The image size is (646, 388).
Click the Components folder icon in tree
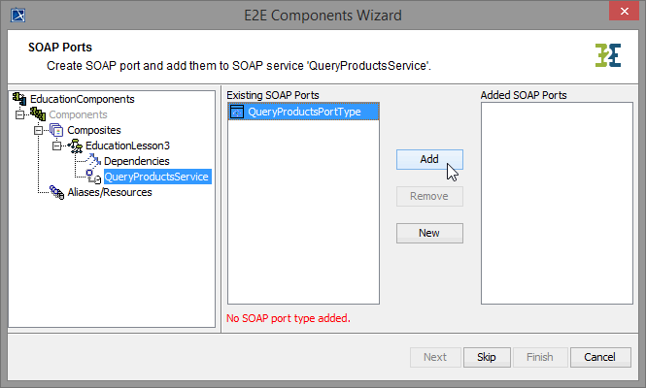(x=38, y=114)
